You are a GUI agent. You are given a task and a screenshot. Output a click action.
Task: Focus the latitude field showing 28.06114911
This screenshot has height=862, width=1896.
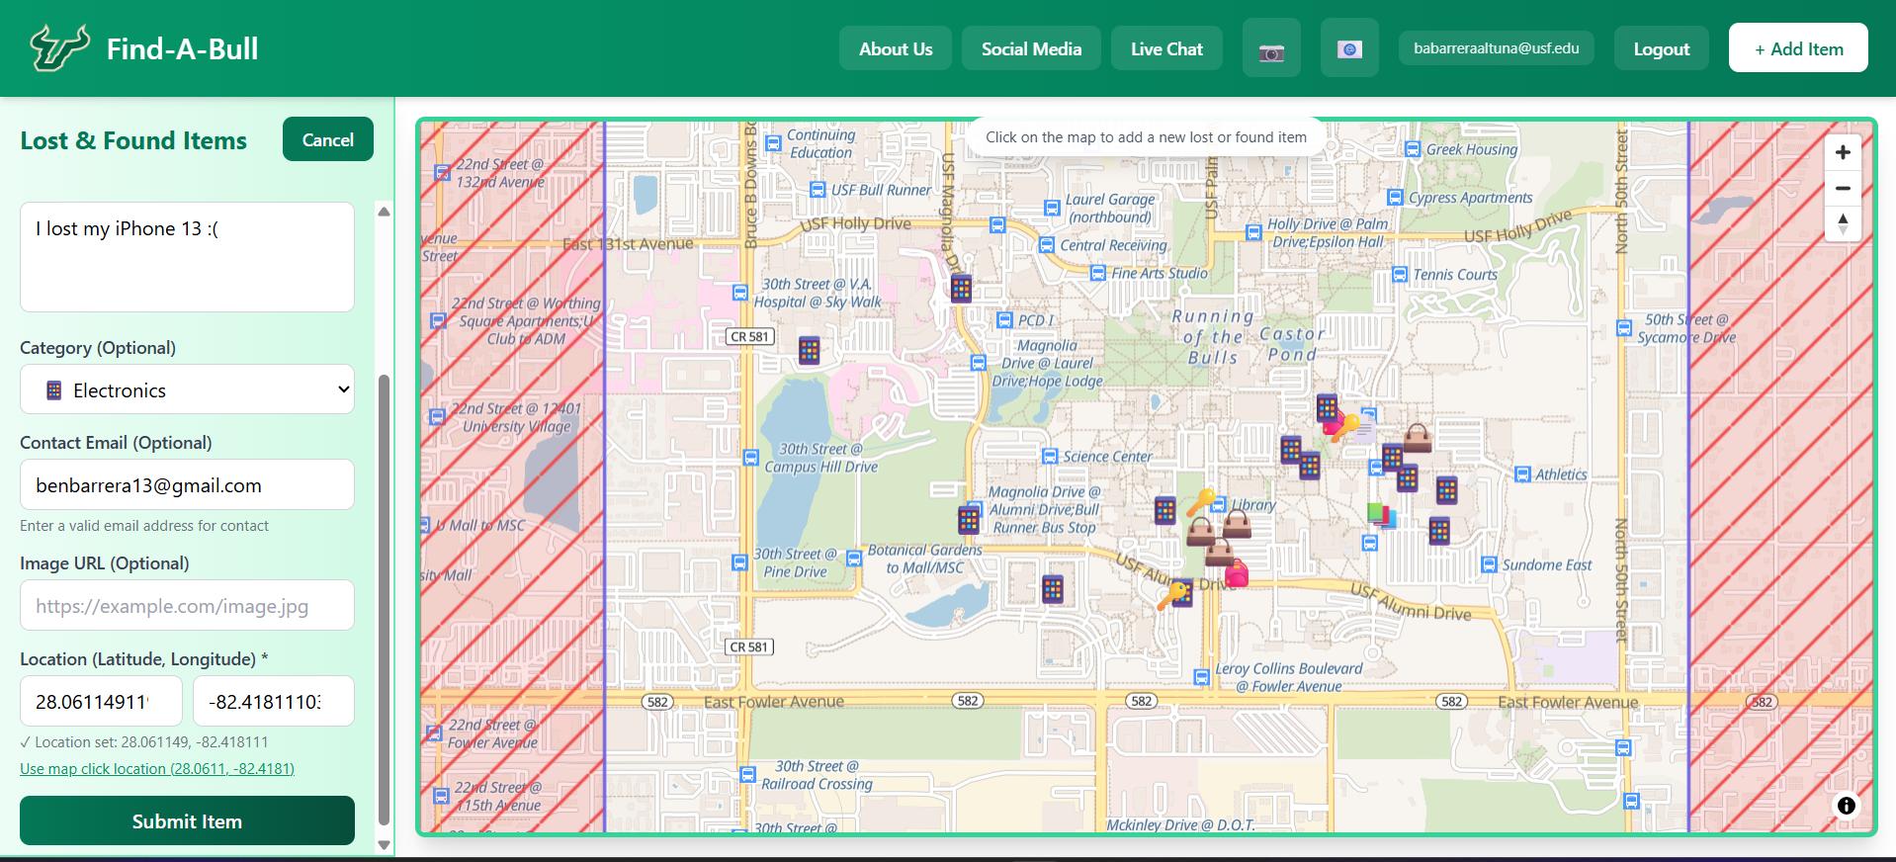101,701
